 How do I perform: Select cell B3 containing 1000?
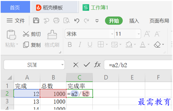53,101
